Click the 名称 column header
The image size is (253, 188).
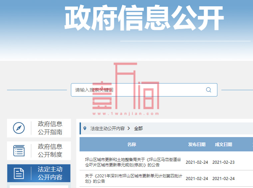[131, 144]
